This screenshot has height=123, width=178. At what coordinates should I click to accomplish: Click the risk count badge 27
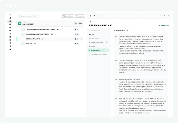(x=76, y=29)
